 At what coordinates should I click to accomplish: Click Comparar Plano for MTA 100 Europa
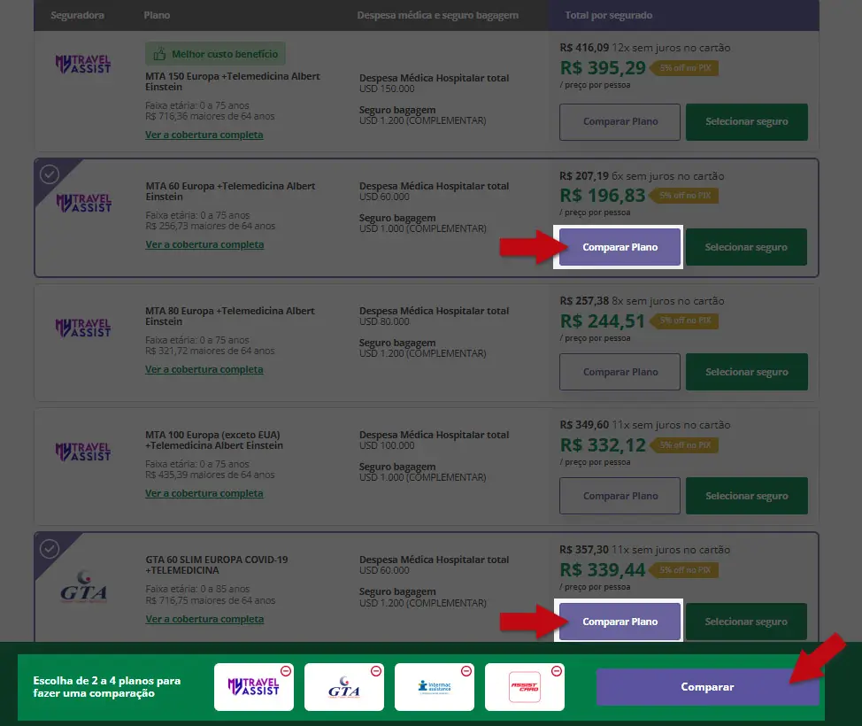[x=620, y=496]
